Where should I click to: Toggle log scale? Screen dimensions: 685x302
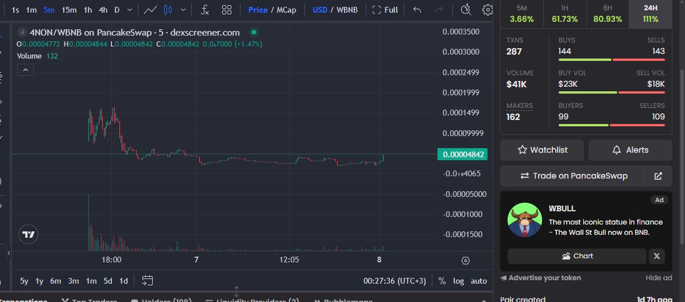(458, 281)
